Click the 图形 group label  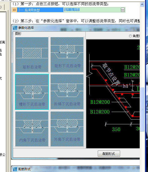coord(18,34)
